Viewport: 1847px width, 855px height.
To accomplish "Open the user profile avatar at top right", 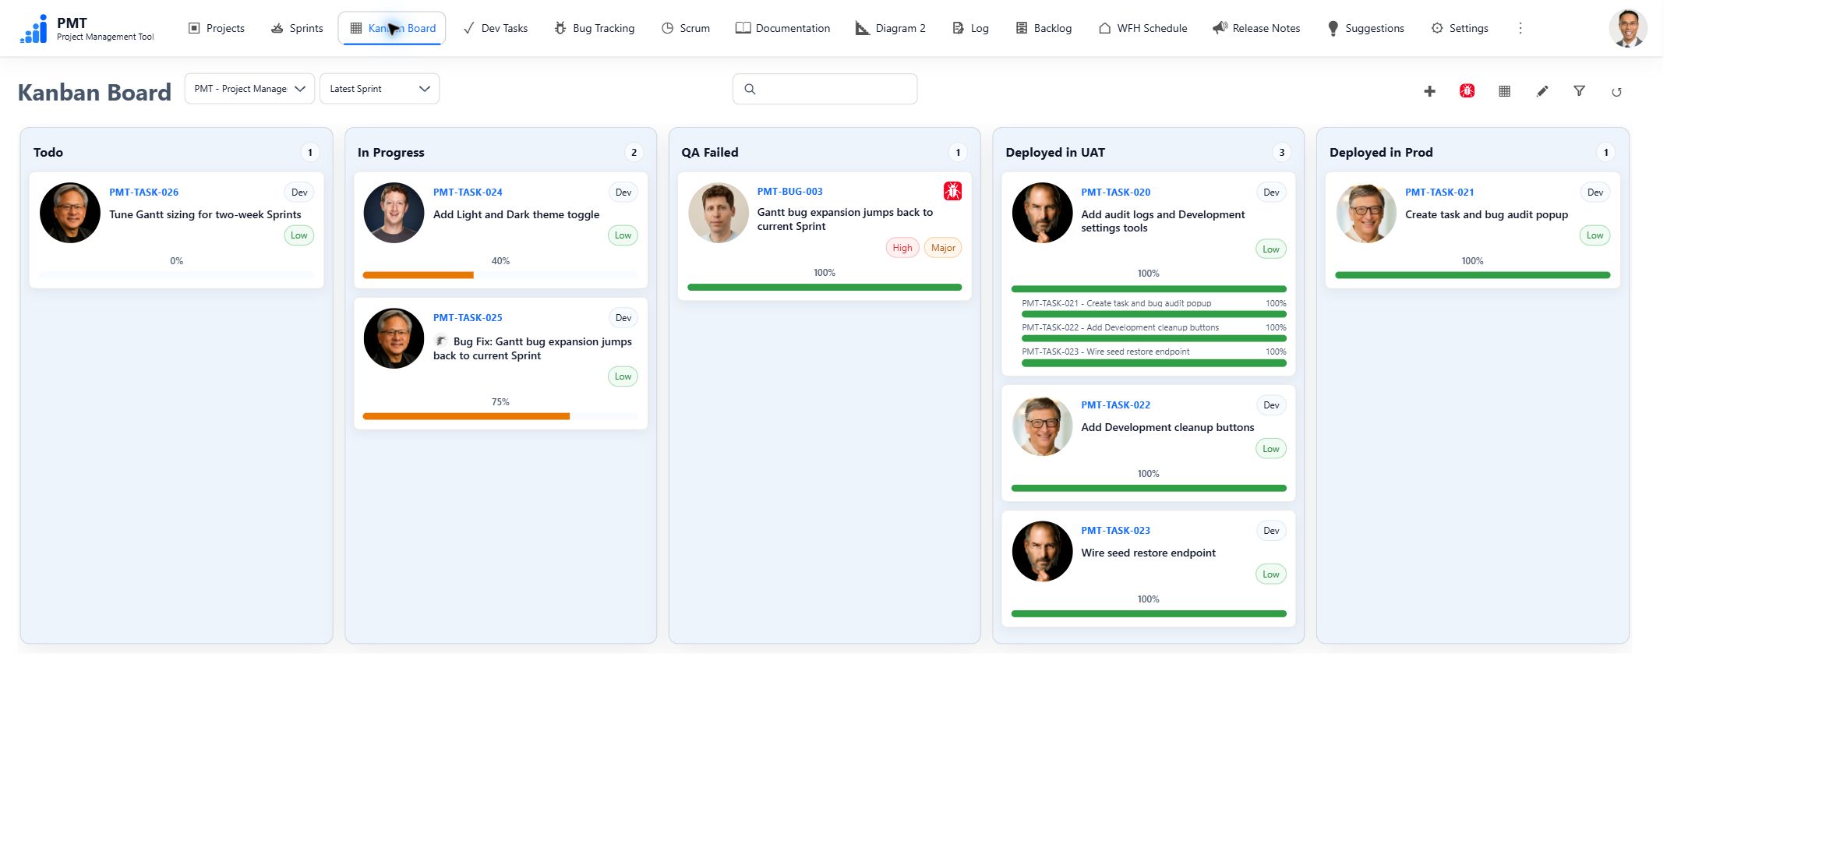I will (1628, 29).
